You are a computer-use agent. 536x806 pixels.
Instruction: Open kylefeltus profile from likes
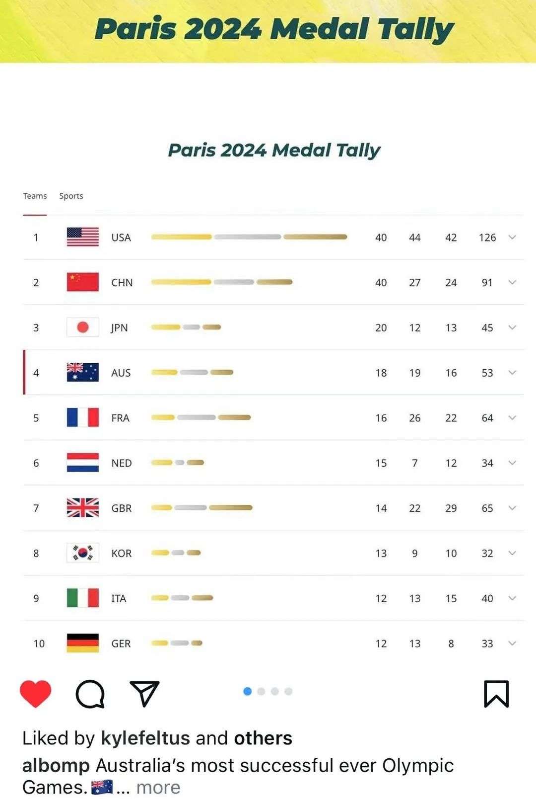(145, 738)
